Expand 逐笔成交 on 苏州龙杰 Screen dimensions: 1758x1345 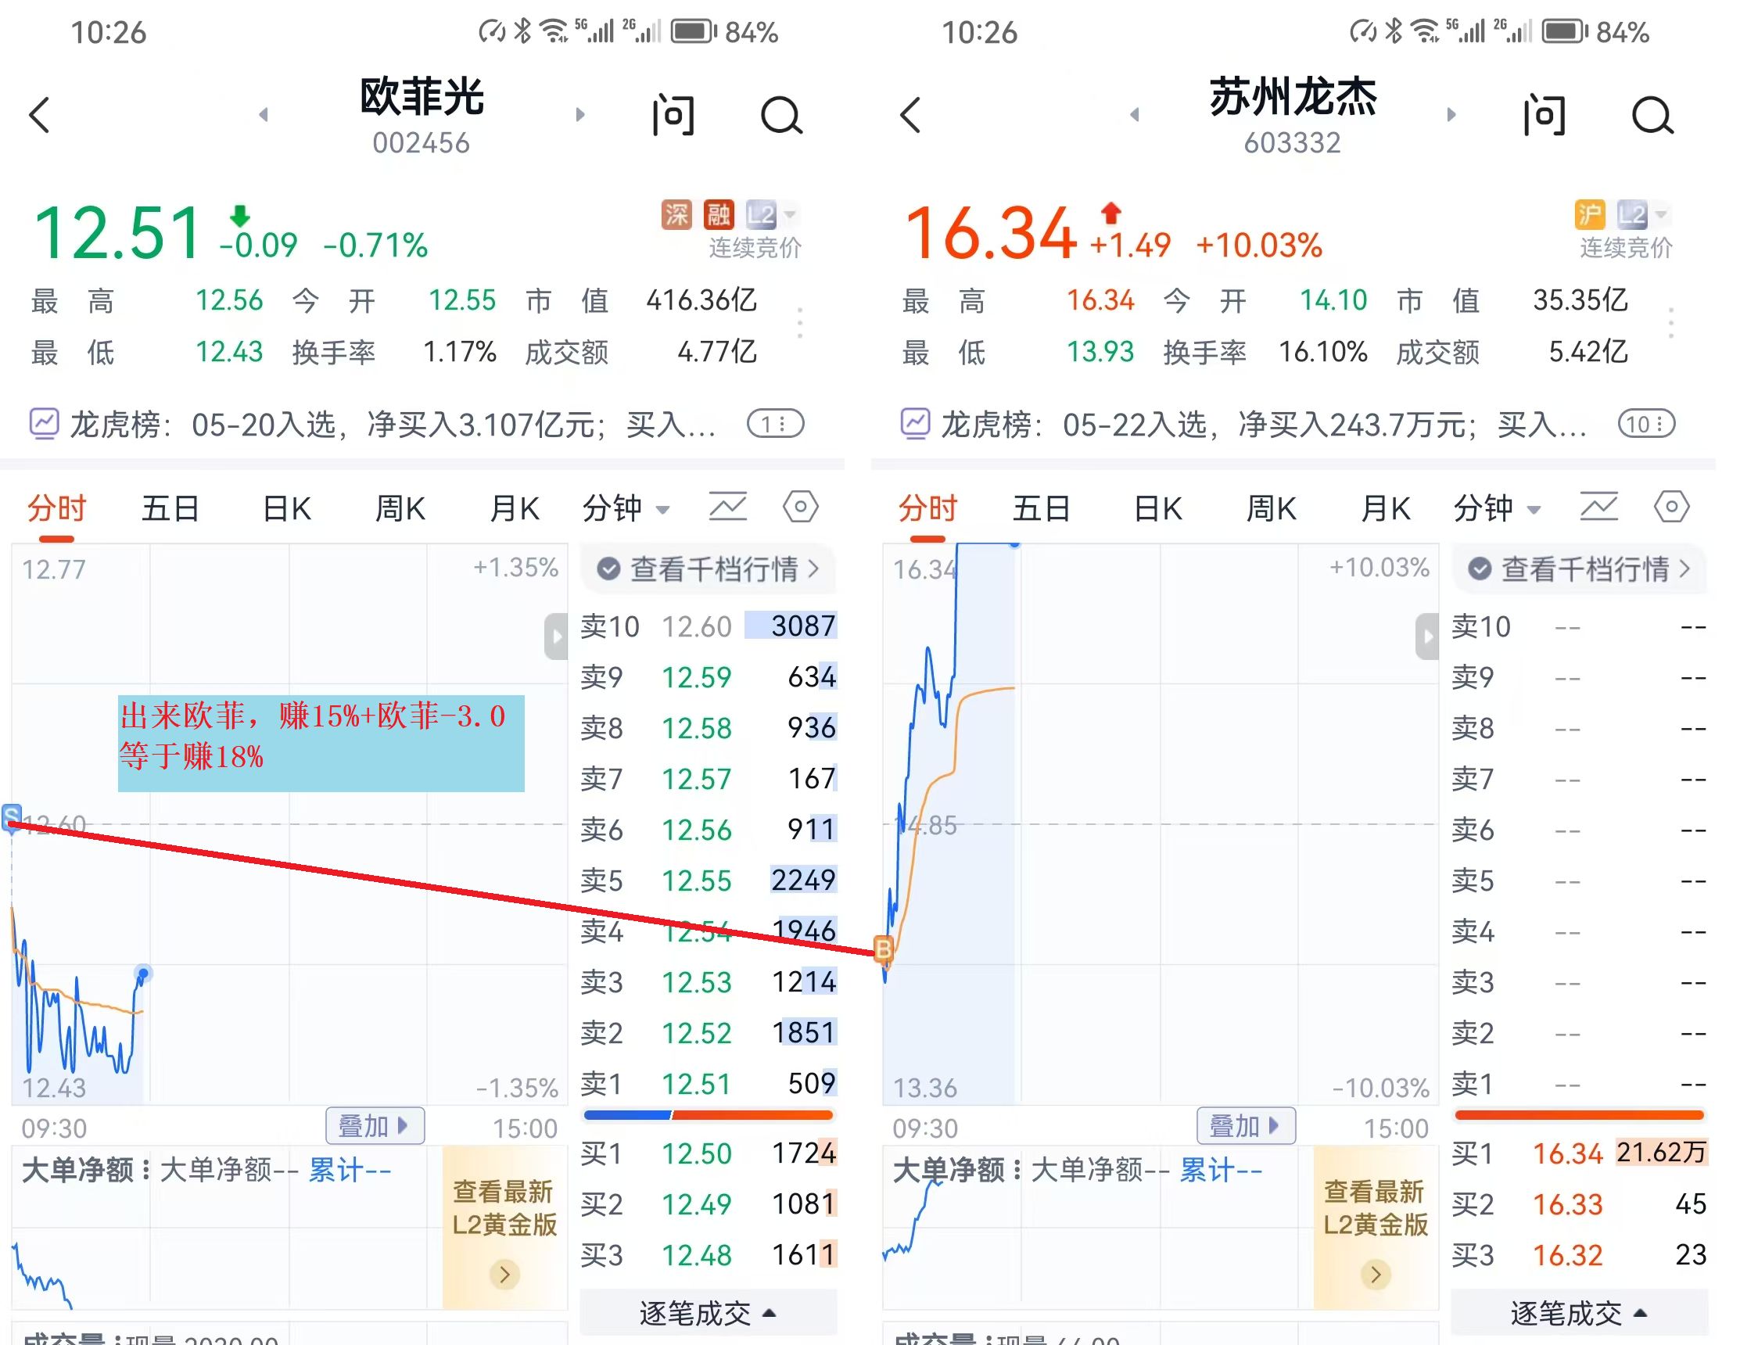point(1579,1313)
